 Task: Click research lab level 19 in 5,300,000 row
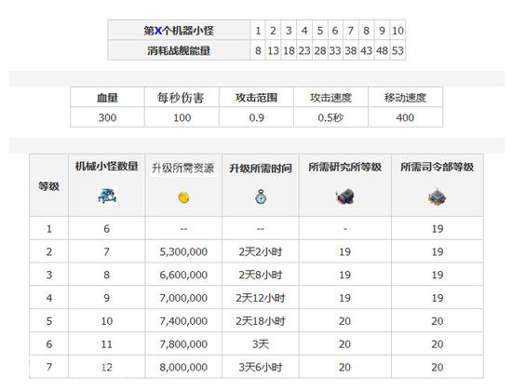coord(344,252)
